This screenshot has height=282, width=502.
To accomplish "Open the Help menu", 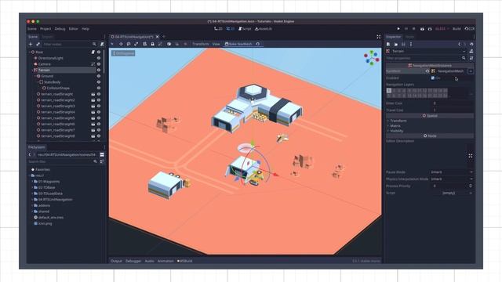I will [x=85, y=29].
